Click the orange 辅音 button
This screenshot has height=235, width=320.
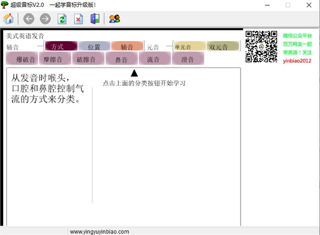point(127,46)
